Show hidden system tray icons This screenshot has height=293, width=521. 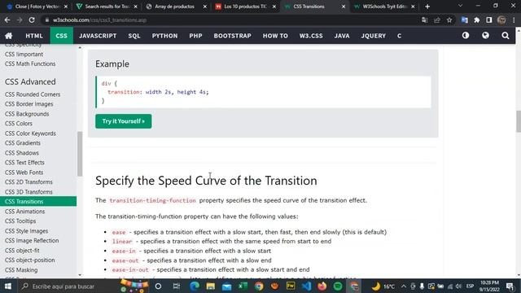[404, 286]
